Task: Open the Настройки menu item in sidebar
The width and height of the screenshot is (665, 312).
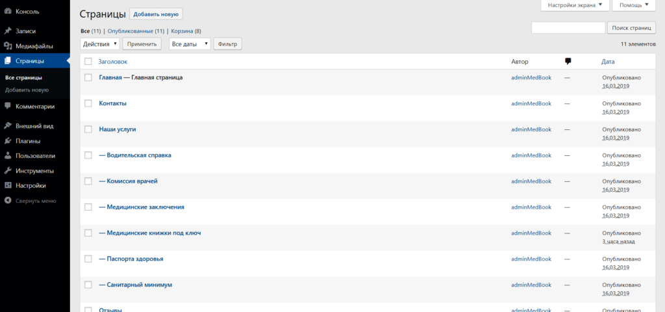Action: coord(31,186)
